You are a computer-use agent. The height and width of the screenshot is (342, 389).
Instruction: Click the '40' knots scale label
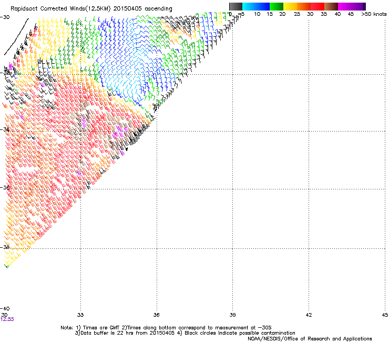tap(337, 14)
